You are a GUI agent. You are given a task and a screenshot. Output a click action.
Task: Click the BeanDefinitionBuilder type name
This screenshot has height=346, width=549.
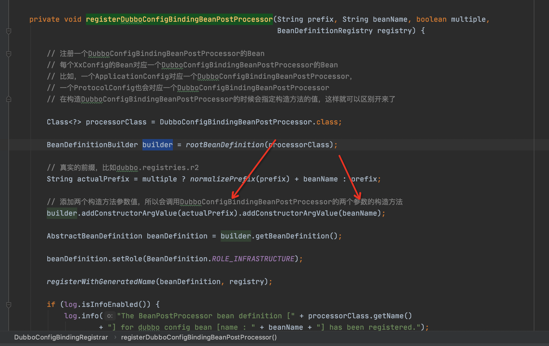tap(92, 145)
